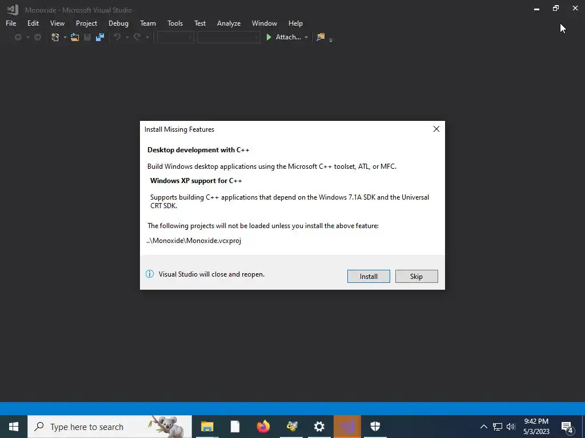This screenshot has height=438, width=585.
Task: Open the View menu
Action: pyautogui.click(x=57, y=23)
